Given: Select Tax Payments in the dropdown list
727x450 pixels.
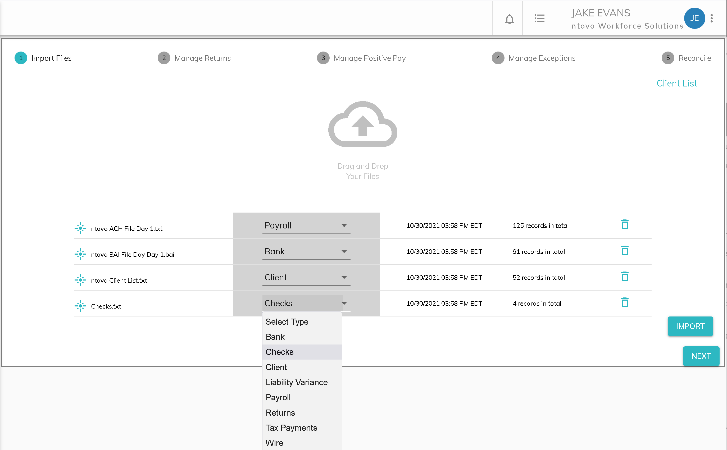Looking at the screenshot, I should click(291, 428).
